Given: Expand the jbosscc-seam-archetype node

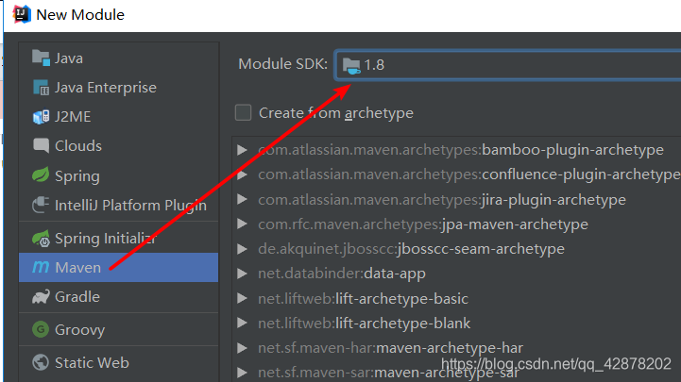Looking at the screenshot, I should coord(243,249).
